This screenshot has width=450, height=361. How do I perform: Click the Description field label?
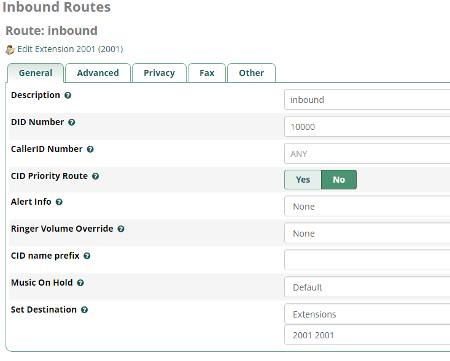(x=36, y=95)
